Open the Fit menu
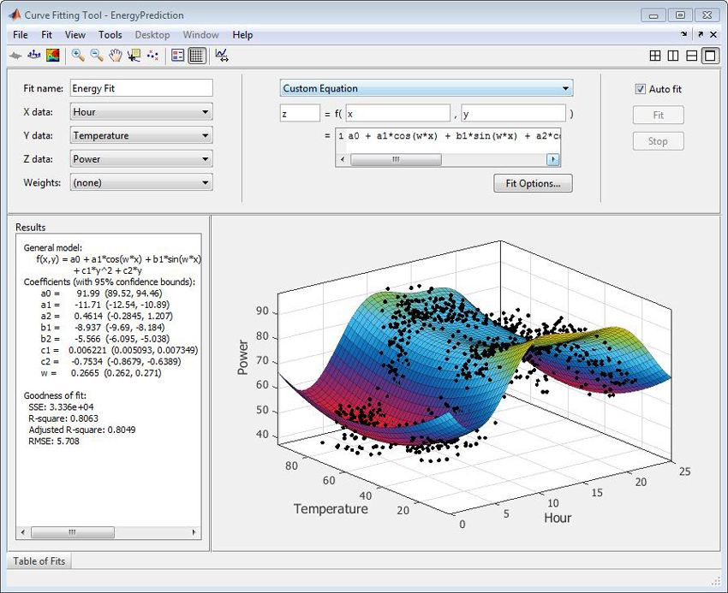Image resolution: width=728 pixels, height=593 pixels. pos(46,35)
